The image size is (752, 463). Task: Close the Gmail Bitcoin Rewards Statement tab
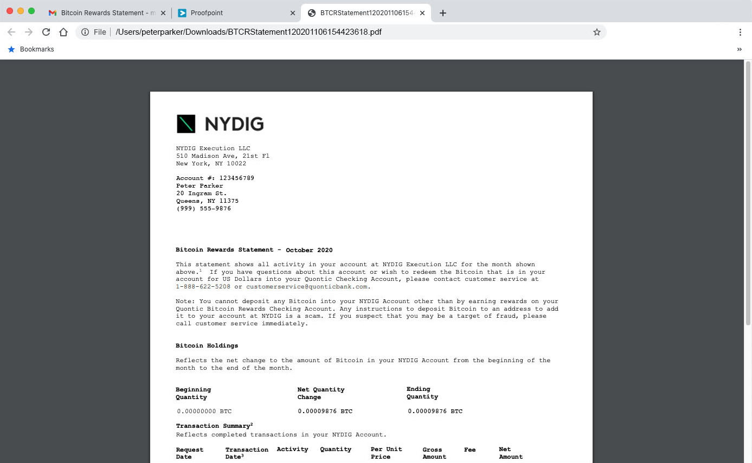[163, 13]
